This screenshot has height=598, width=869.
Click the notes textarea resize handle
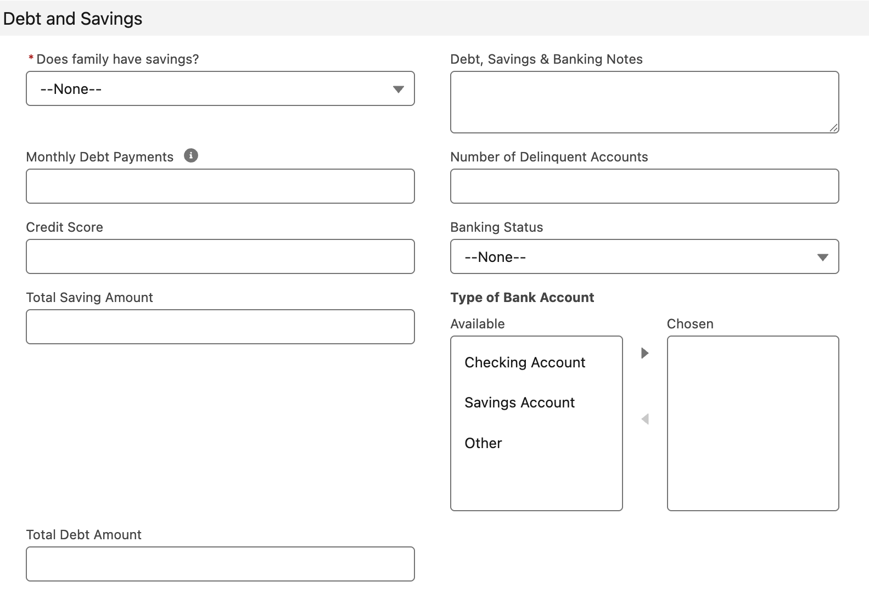[x=833, y=127]
